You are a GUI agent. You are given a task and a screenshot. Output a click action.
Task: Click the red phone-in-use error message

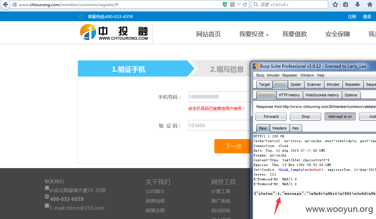click(216, 109)
